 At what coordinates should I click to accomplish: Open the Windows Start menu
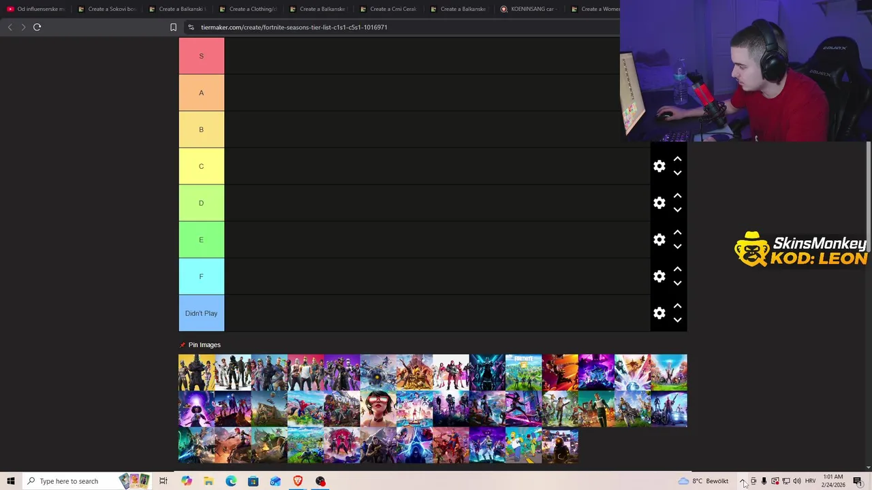(x=11, y=481)
